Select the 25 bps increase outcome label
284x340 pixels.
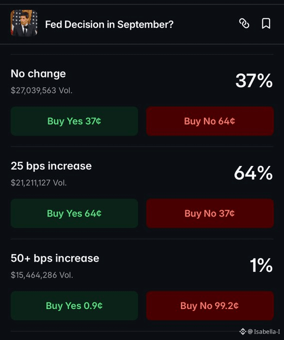(x=51, y=166)
